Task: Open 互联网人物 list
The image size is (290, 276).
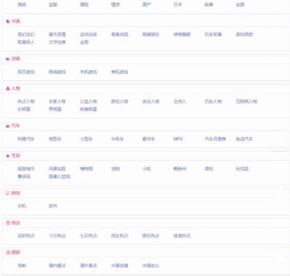Action: [x=246, y=102]
